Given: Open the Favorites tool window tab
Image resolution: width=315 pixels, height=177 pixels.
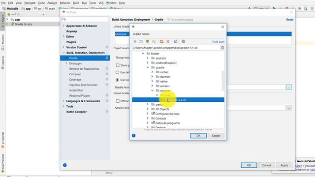Looking at the screenshot, I should (x=2, y=140).
